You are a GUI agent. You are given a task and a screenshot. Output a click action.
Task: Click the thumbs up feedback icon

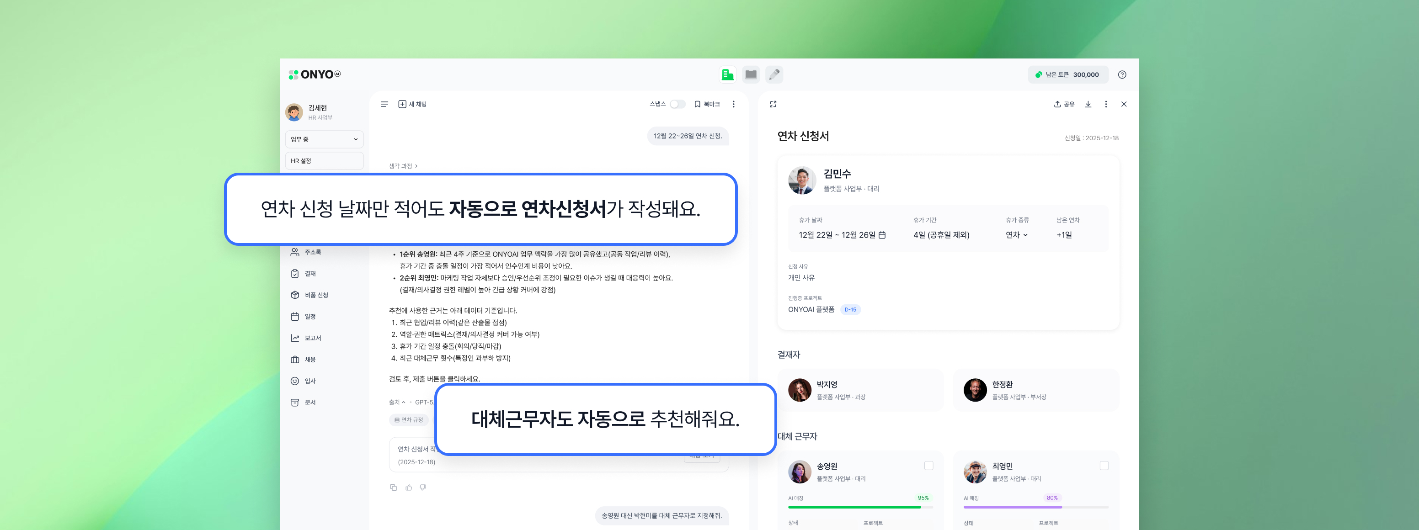click(409, 487)
